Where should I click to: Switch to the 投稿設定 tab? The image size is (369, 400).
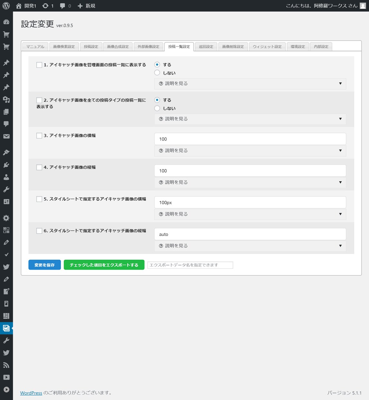(x=91, y=47)
